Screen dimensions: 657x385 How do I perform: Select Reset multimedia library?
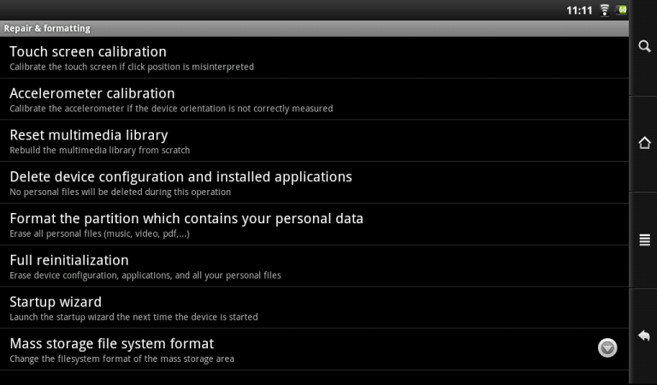pos(314,141)
